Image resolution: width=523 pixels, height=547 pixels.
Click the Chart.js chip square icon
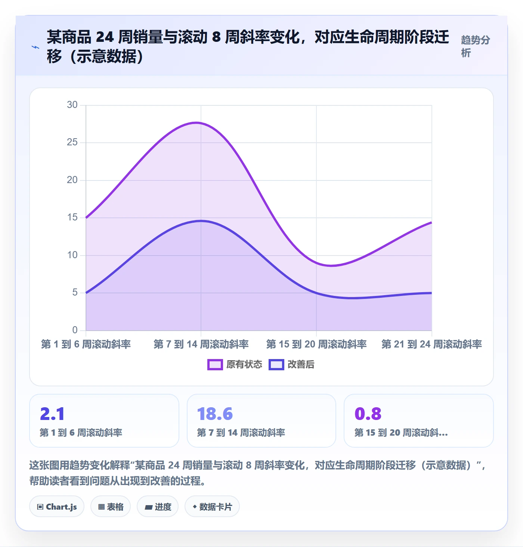(x=40, y=507)
